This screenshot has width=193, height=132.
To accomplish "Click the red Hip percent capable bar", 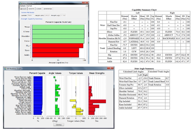I will [58, 46].
